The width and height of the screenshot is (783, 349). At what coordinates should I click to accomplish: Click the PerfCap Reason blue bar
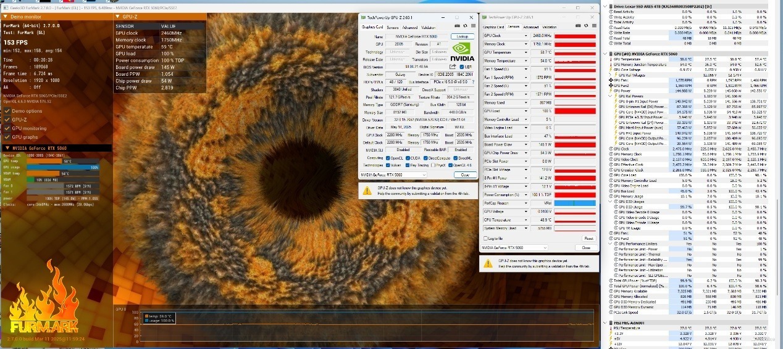(x=575, y=203)
